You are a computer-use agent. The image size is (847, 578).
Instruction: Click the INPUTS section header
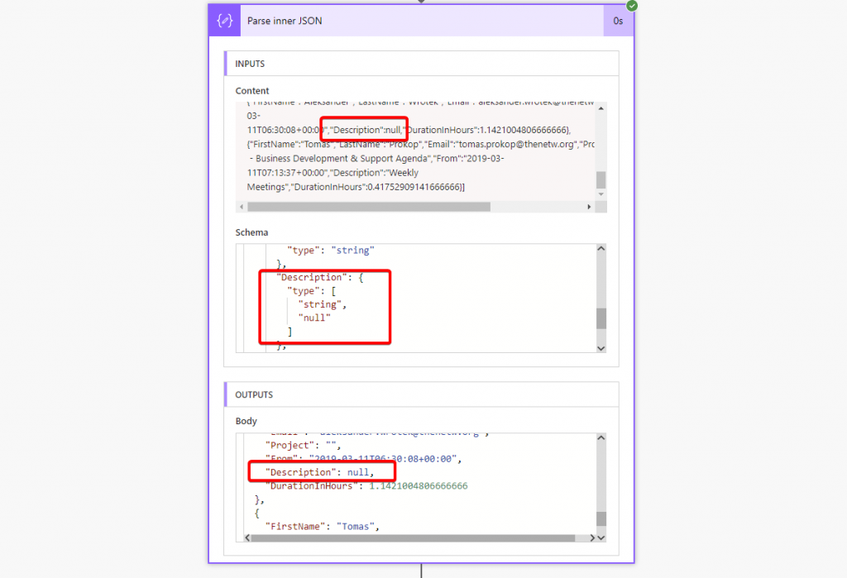pos(421,64)
